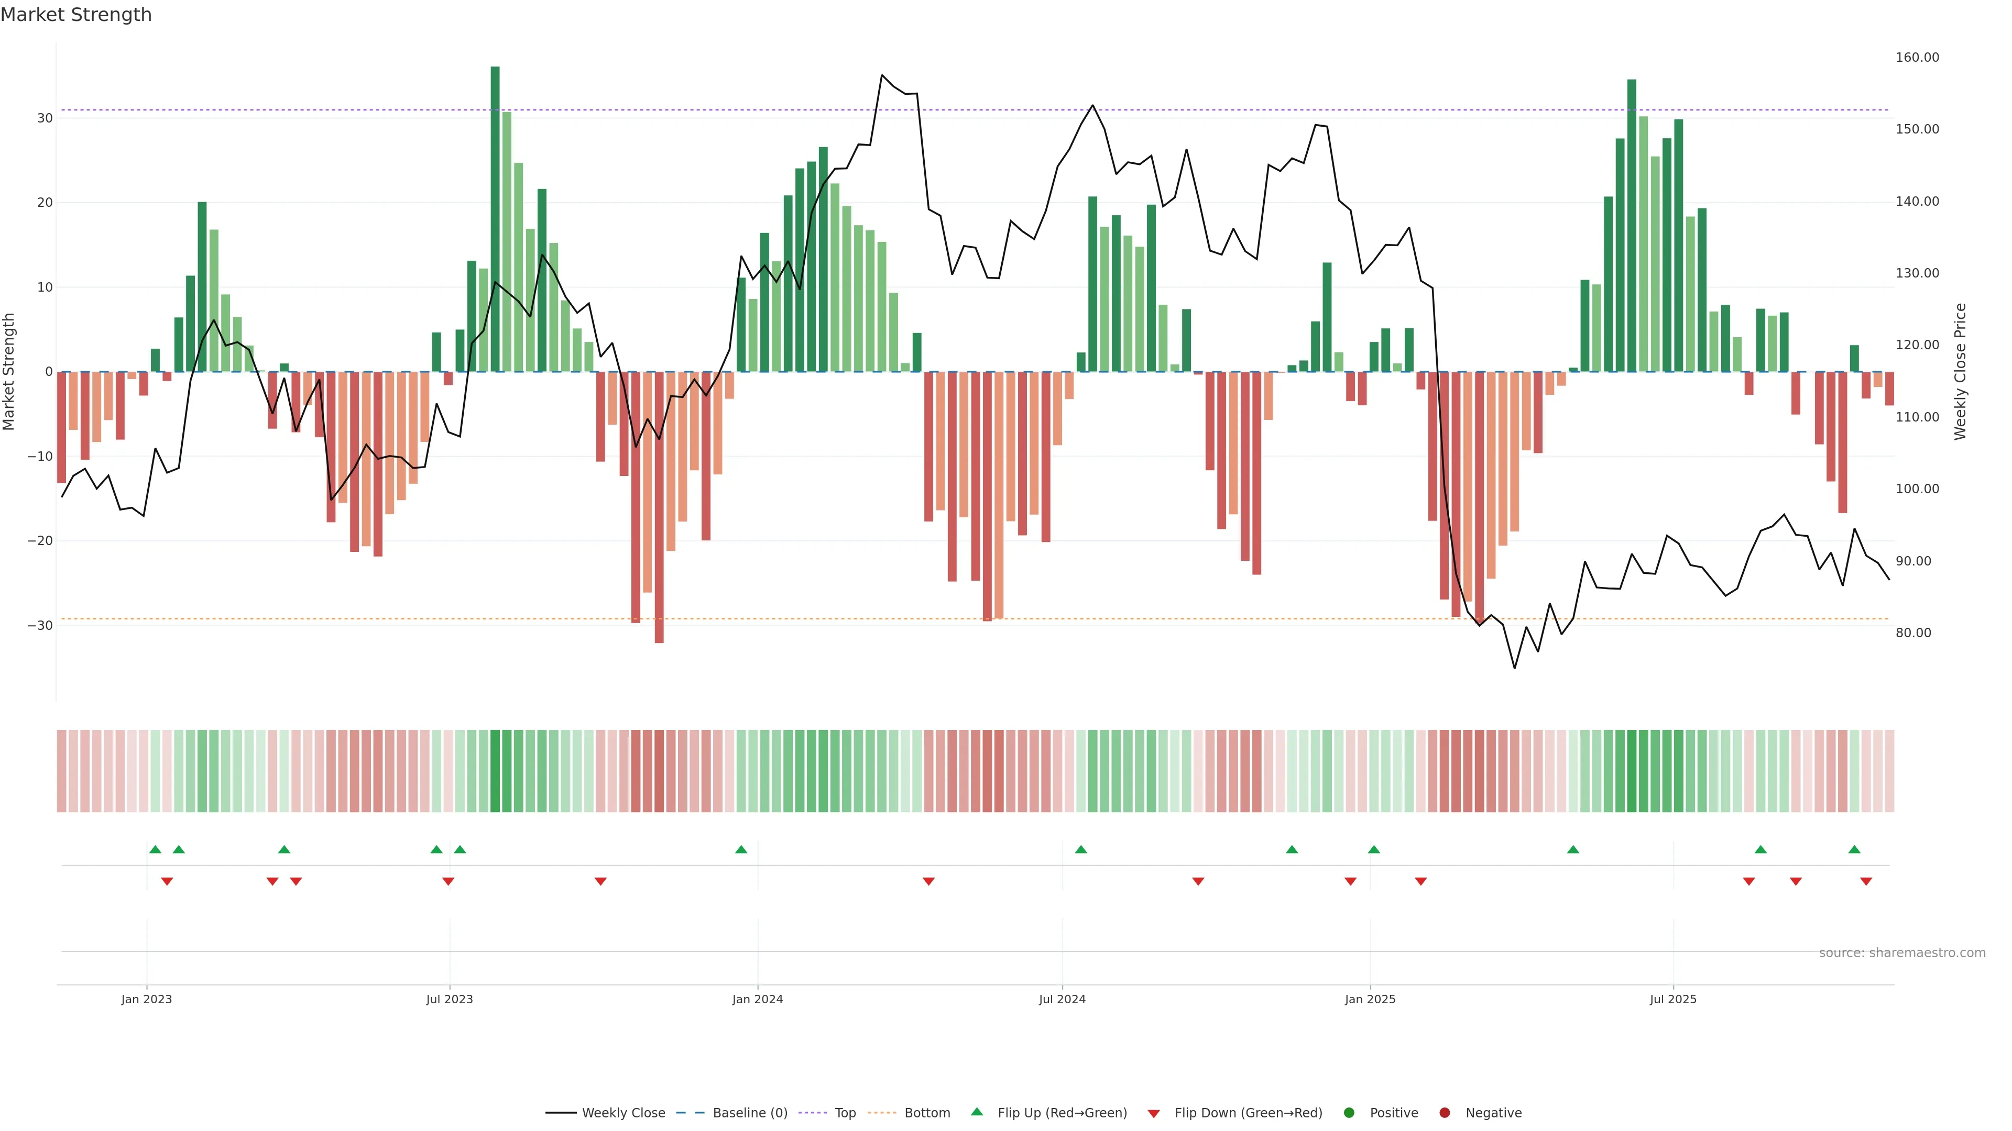Click the darkest green heat strip cell near Jul 2023

tap(495, 770)
